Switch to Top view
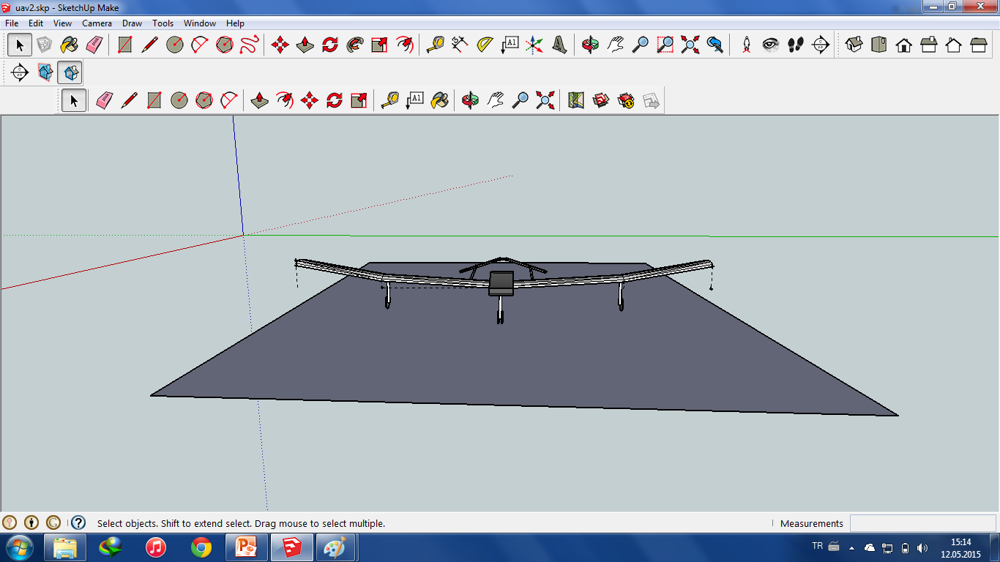Screen dimensions: 1000x562 (879, 45)
